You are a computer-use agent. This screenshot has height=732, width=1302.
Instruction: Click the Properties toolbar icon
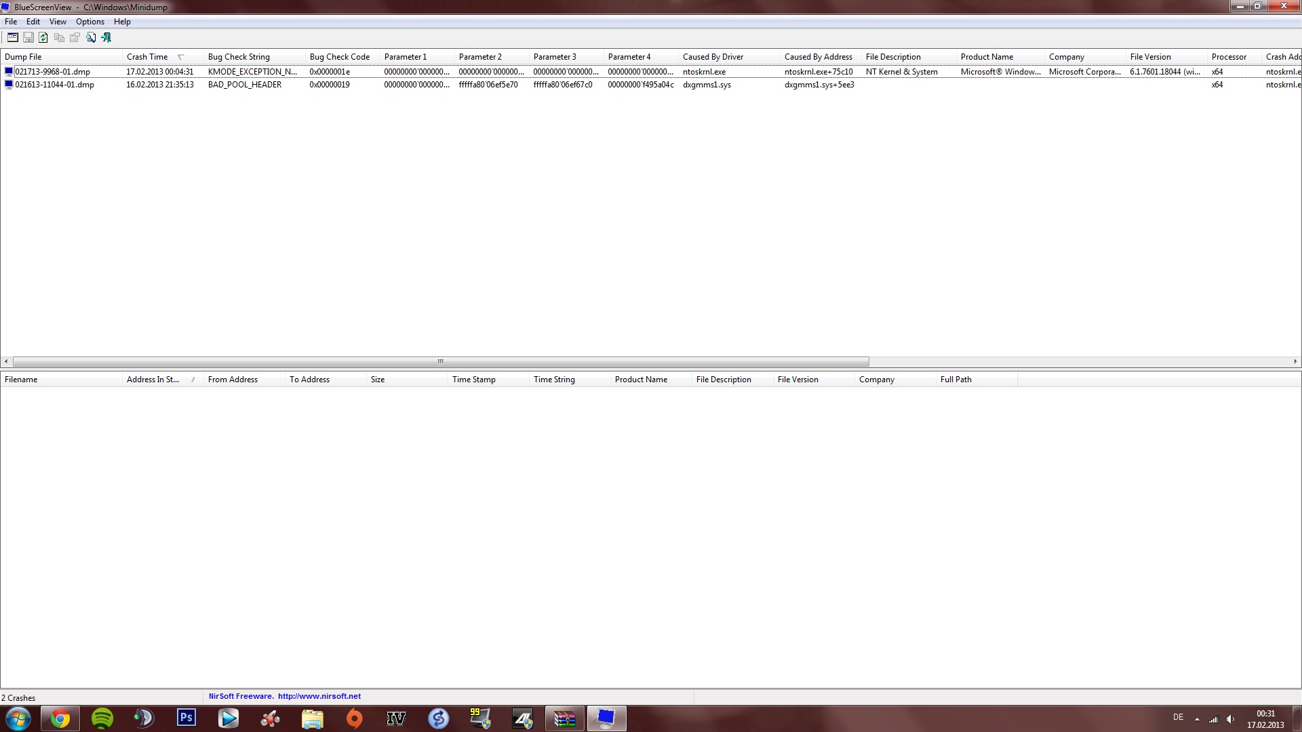pyautogui.click(x=75, y=38)
